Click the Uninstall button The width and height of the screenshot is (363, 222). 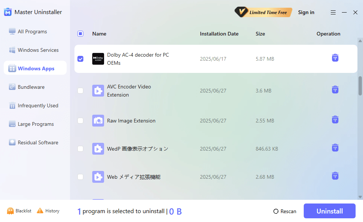point(330,211)
